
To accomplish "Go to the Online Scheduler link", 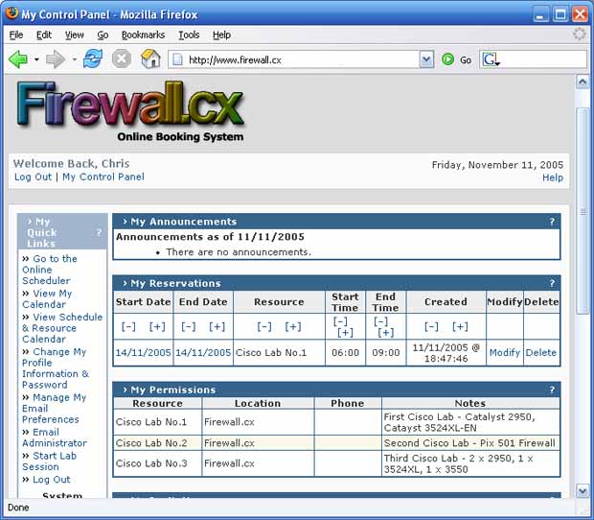I will coord(50,270).
